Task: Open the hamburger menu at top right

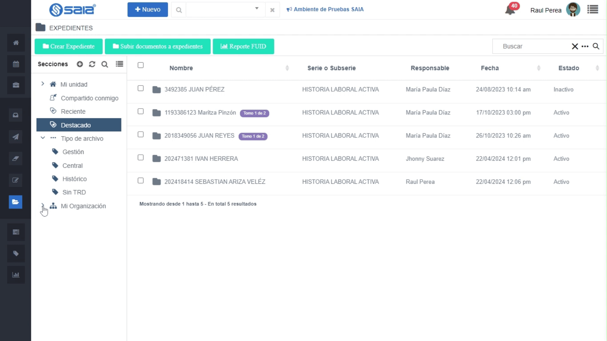Action: 592,9
